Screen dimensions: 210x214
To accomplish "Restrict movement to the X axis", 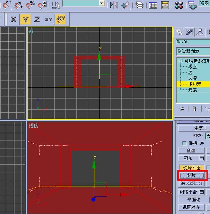I will pos(13,19).
